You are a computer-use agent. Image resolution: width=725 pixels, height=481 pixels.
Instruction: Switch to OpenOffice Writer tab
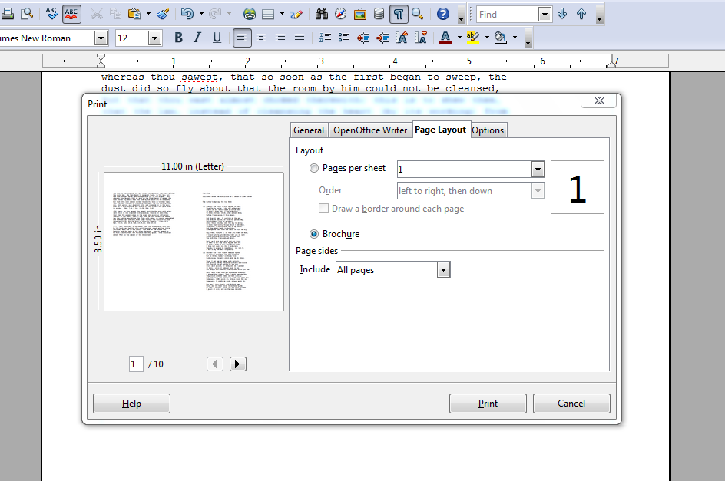370,130
